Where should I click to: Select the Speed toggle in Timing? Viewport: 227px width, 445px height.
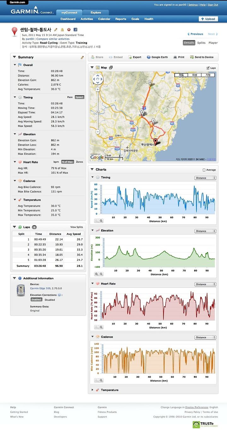[x=79, y=97]
